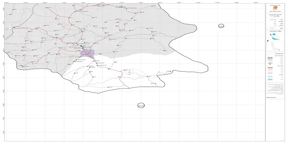Select the thick black boundary line legend symbol

[270, 57]
